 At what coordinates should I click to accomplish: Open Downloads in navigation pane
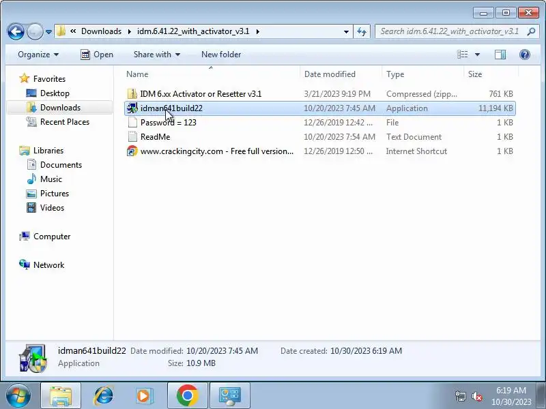[x=60, y=108]
